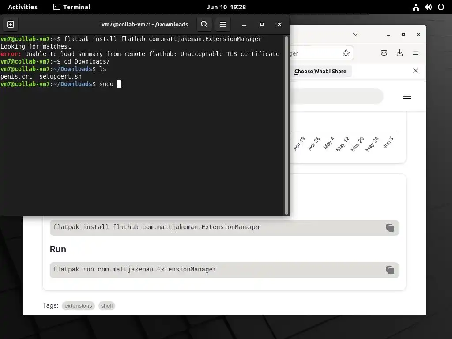Click the setupcert.sh filename in terminal
Viewport: 452px width, 339px height.
pyautogui.click(x=60, y=77)
